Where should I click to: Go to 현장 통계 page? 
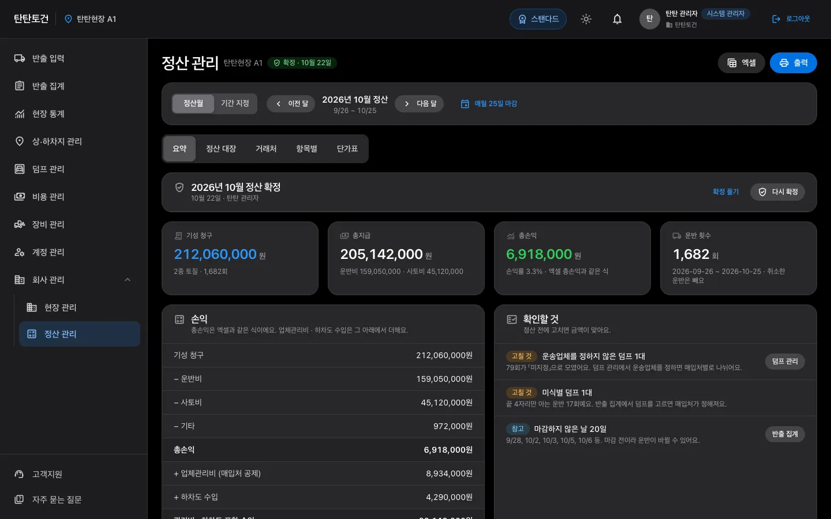click(73, 114)
